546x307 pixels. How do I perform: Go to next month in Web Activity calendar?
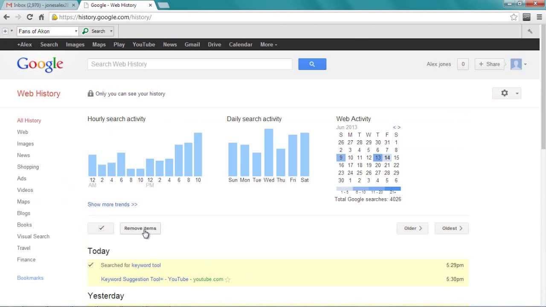399,127
